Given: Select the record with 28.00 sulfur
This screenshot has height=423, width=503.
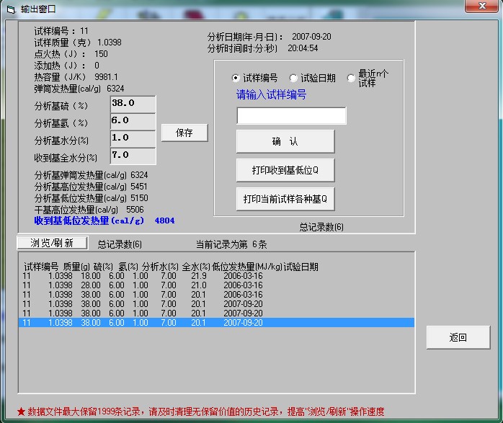Looking at the screenshot, I should pyautogui.click(x=216, y=285).
